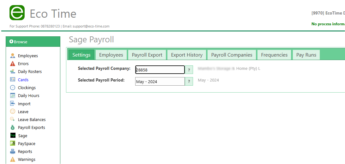Click the Clockings clock icon

[13, 88]
